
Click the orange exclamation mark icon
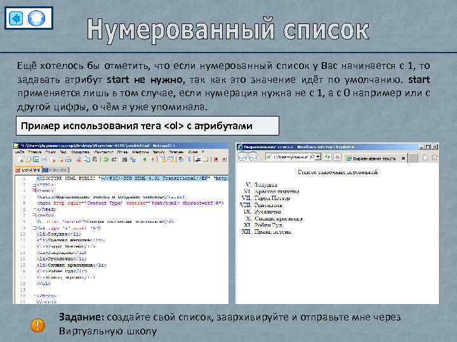pyautogui.click(x=37, y=326)
